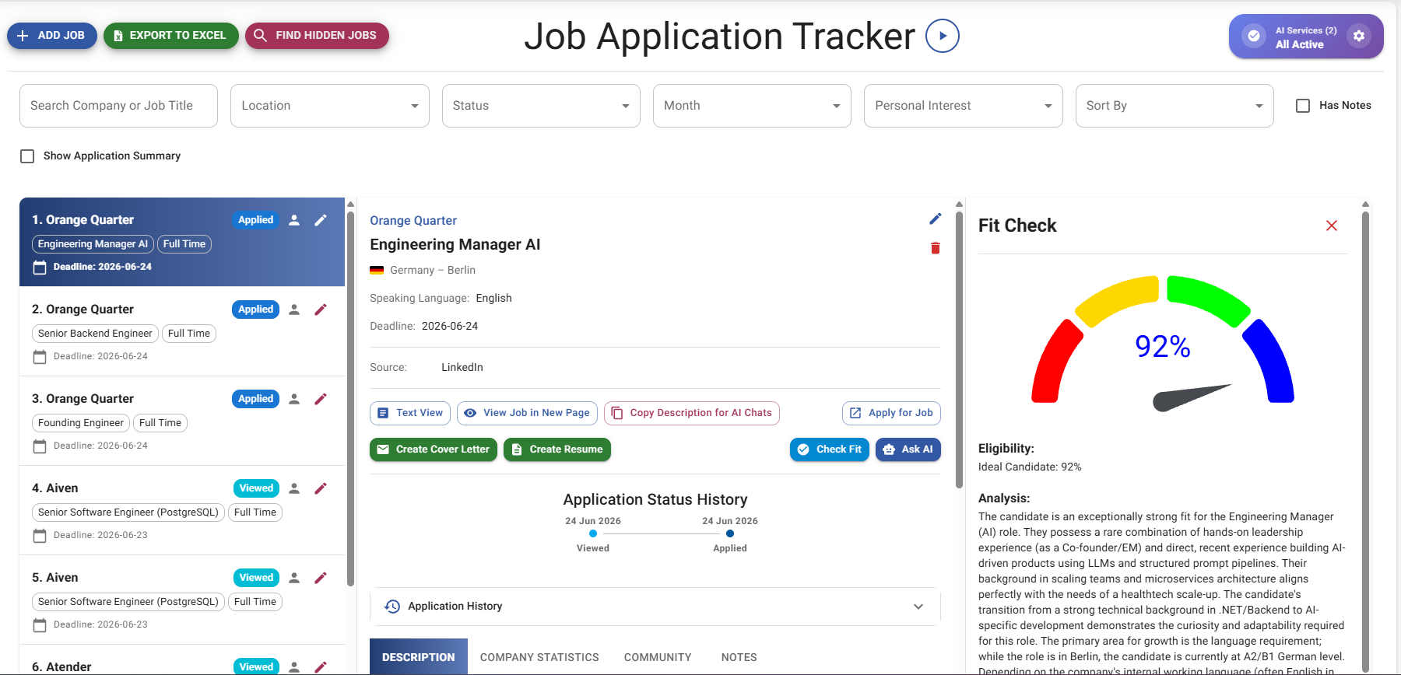Viewport: 1401px width, 675px height.
Task: Edit the 5. Aiven job card
Action: tap(321, 578)
